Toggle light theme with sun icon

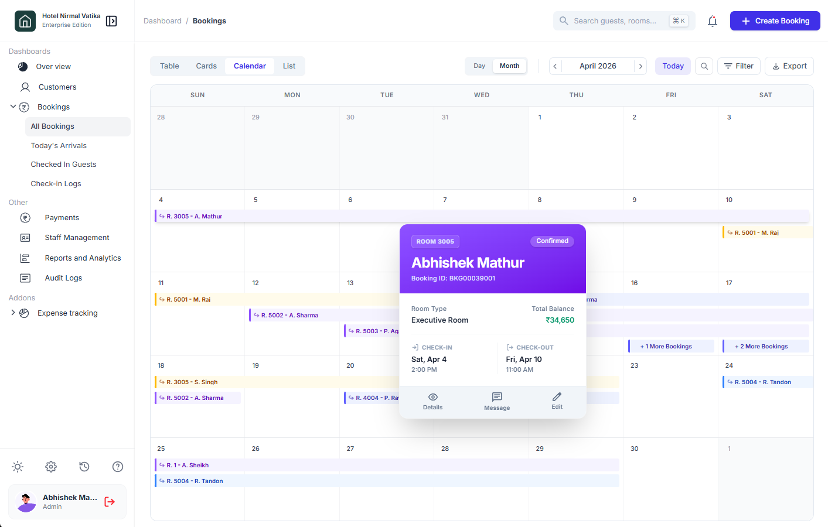coord(18,467)
